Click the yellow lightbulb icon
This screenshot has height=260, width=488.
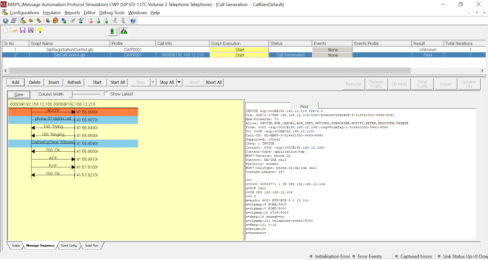coord(40,30)
